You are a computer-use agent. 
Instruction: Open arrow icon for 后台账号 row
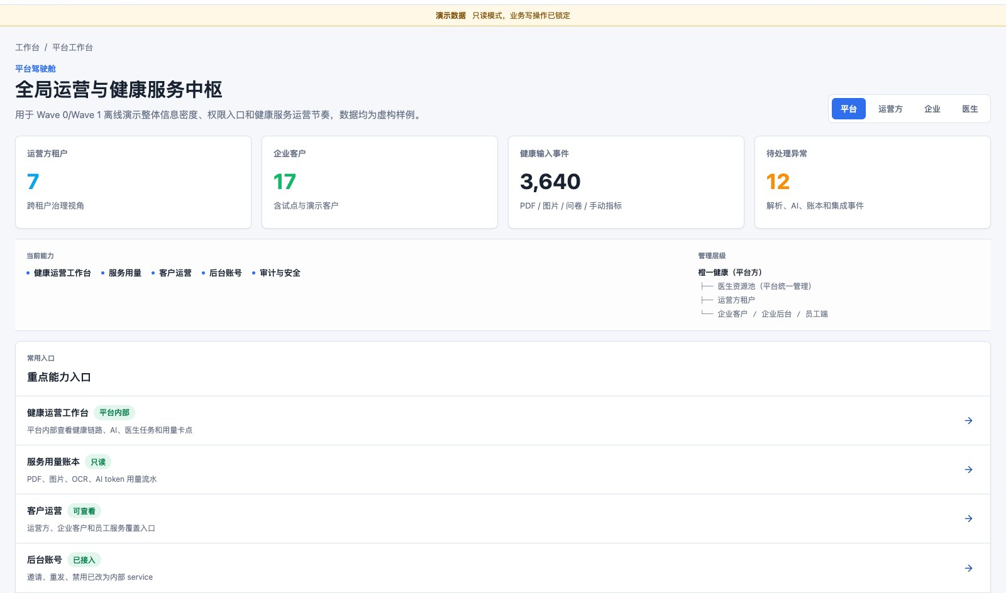click(968, 568)
